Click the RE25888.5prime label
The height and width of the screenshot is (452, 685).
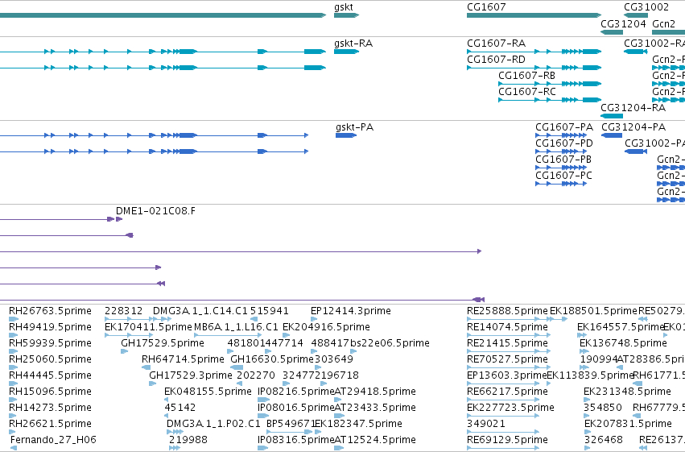point(507,311)
